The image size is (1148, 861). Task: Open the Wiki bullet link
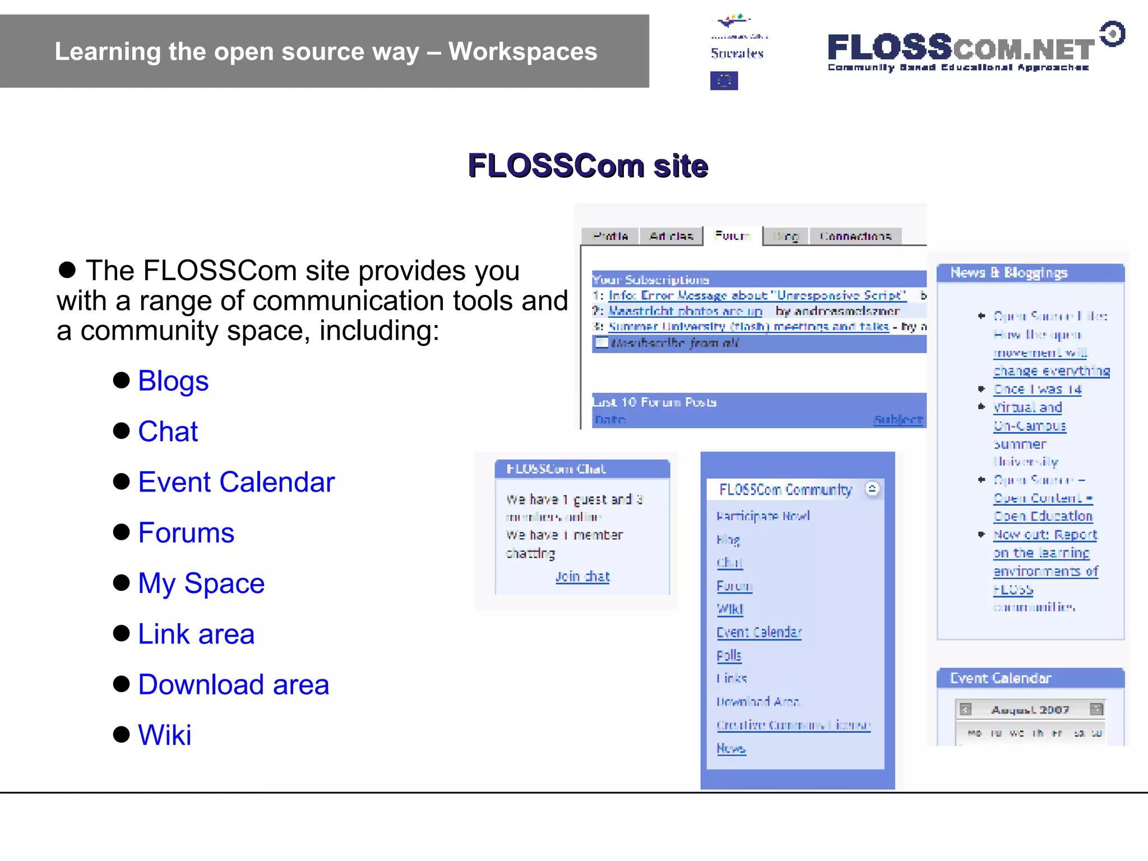(x=164, y=735)
